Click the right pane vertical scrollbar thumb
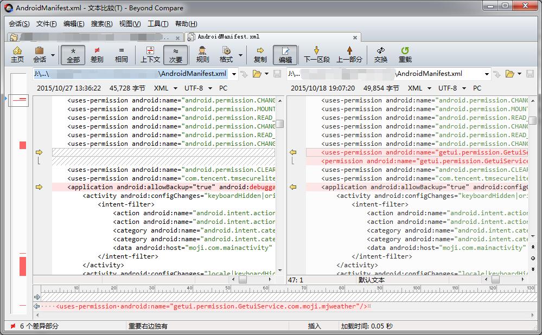 click(x=533, y=120)
